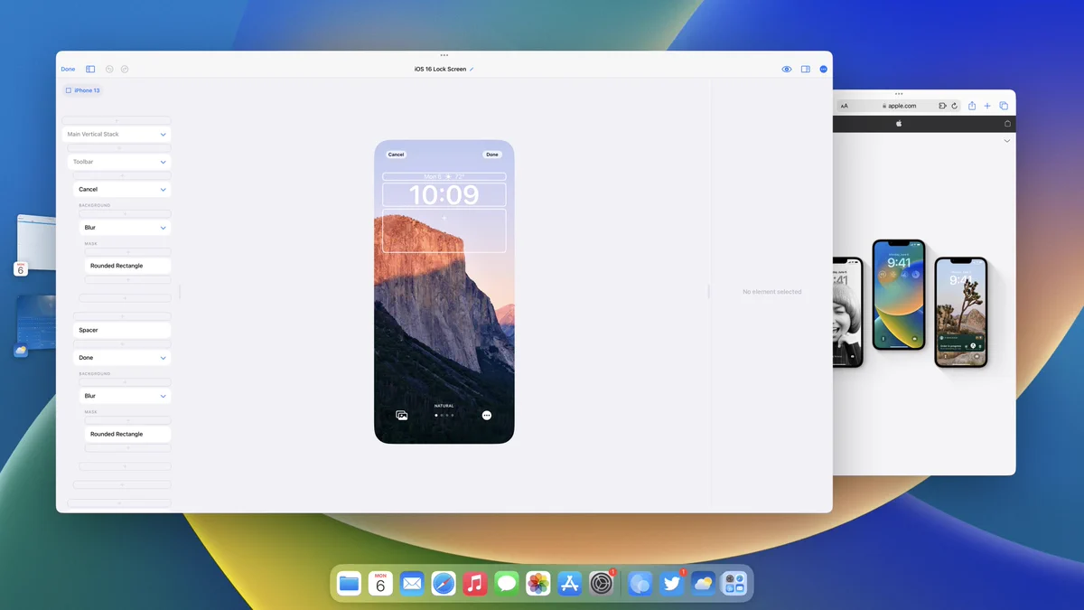Open the Weather app in the dock

click(703, 584)
